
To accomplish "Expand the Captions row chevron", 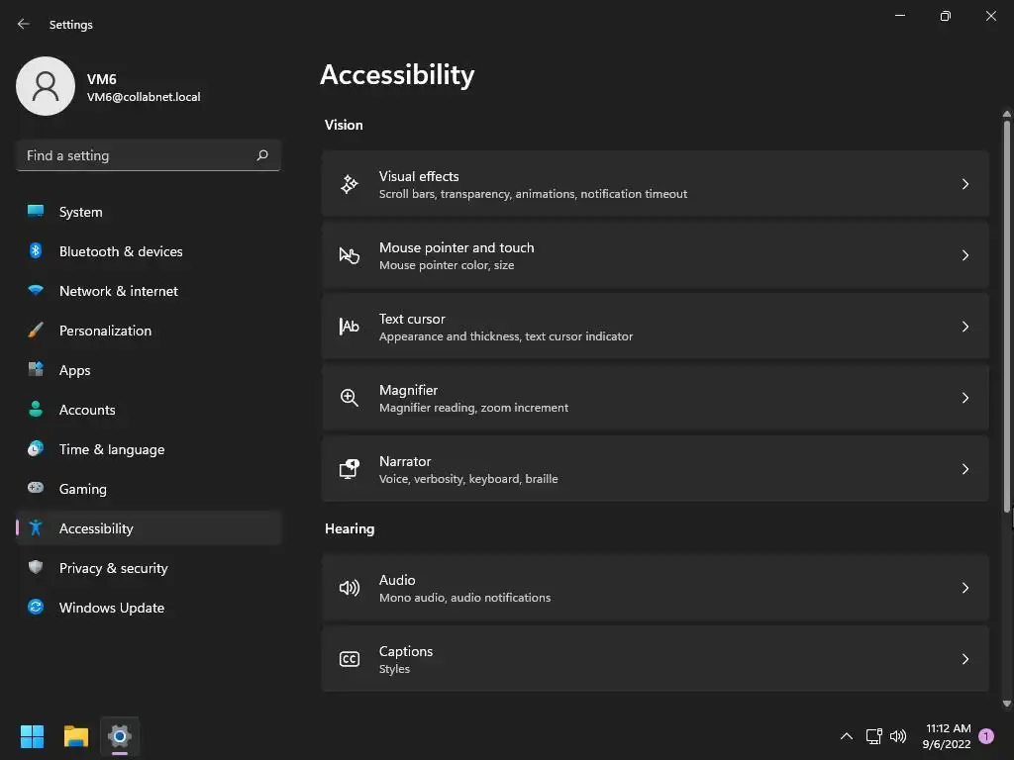I will coord(965,659).
